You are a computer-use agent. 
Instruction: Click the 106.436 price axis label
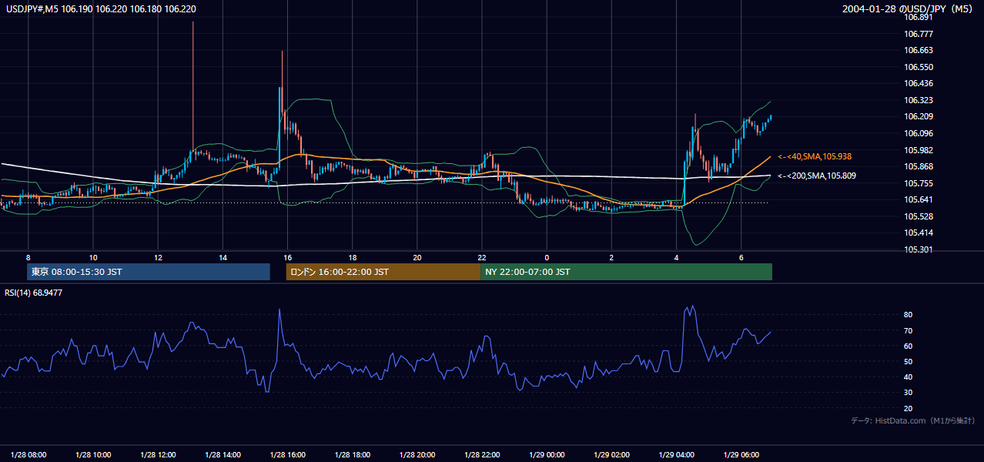(919, 83)
